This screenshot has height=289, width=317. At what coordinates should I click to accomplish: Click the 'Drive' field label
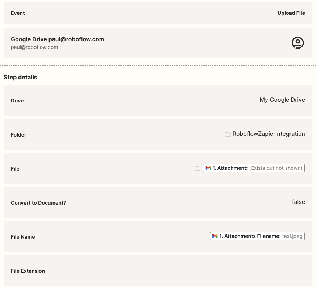pyautogui.click(x=17, y=101)
